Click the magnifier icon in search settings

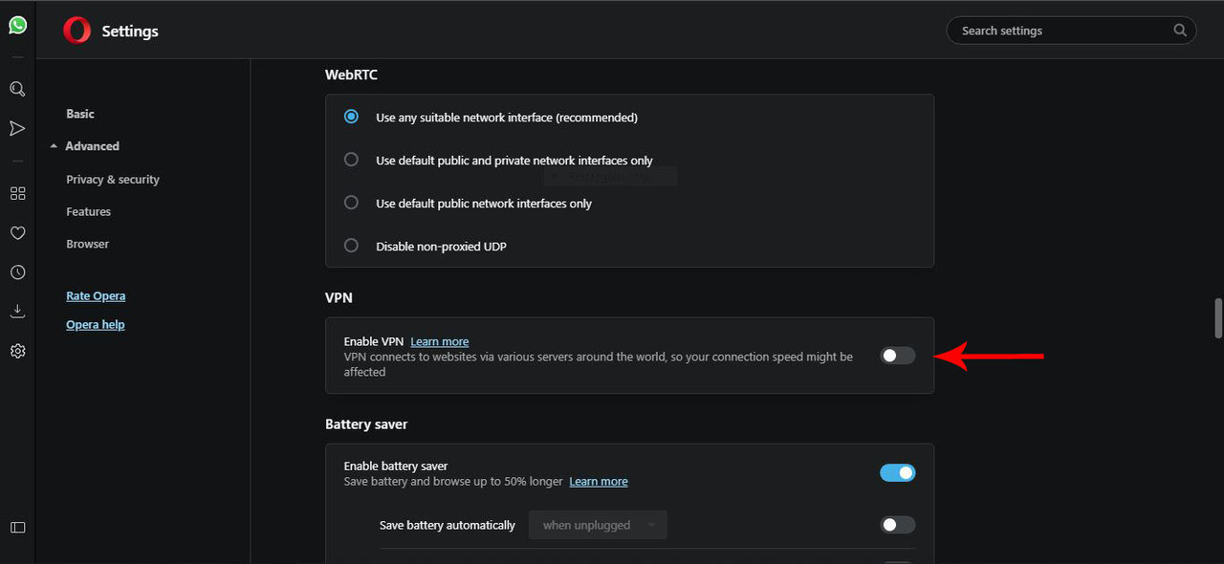[1180, 31]
